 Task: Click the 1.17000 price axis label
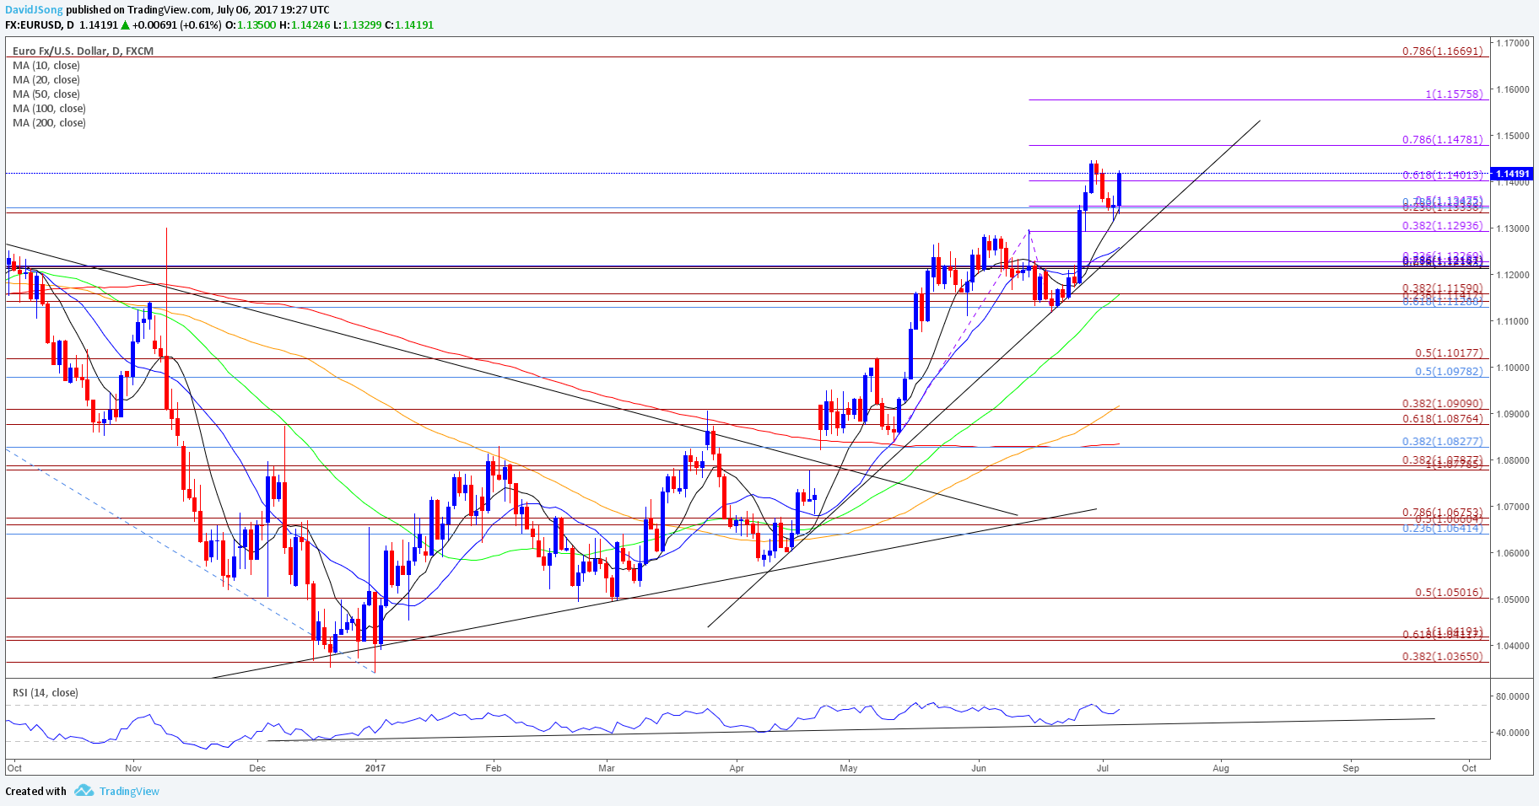1513,42
